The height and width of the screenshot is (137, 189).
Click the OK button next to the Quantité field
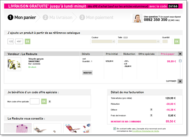177,41
